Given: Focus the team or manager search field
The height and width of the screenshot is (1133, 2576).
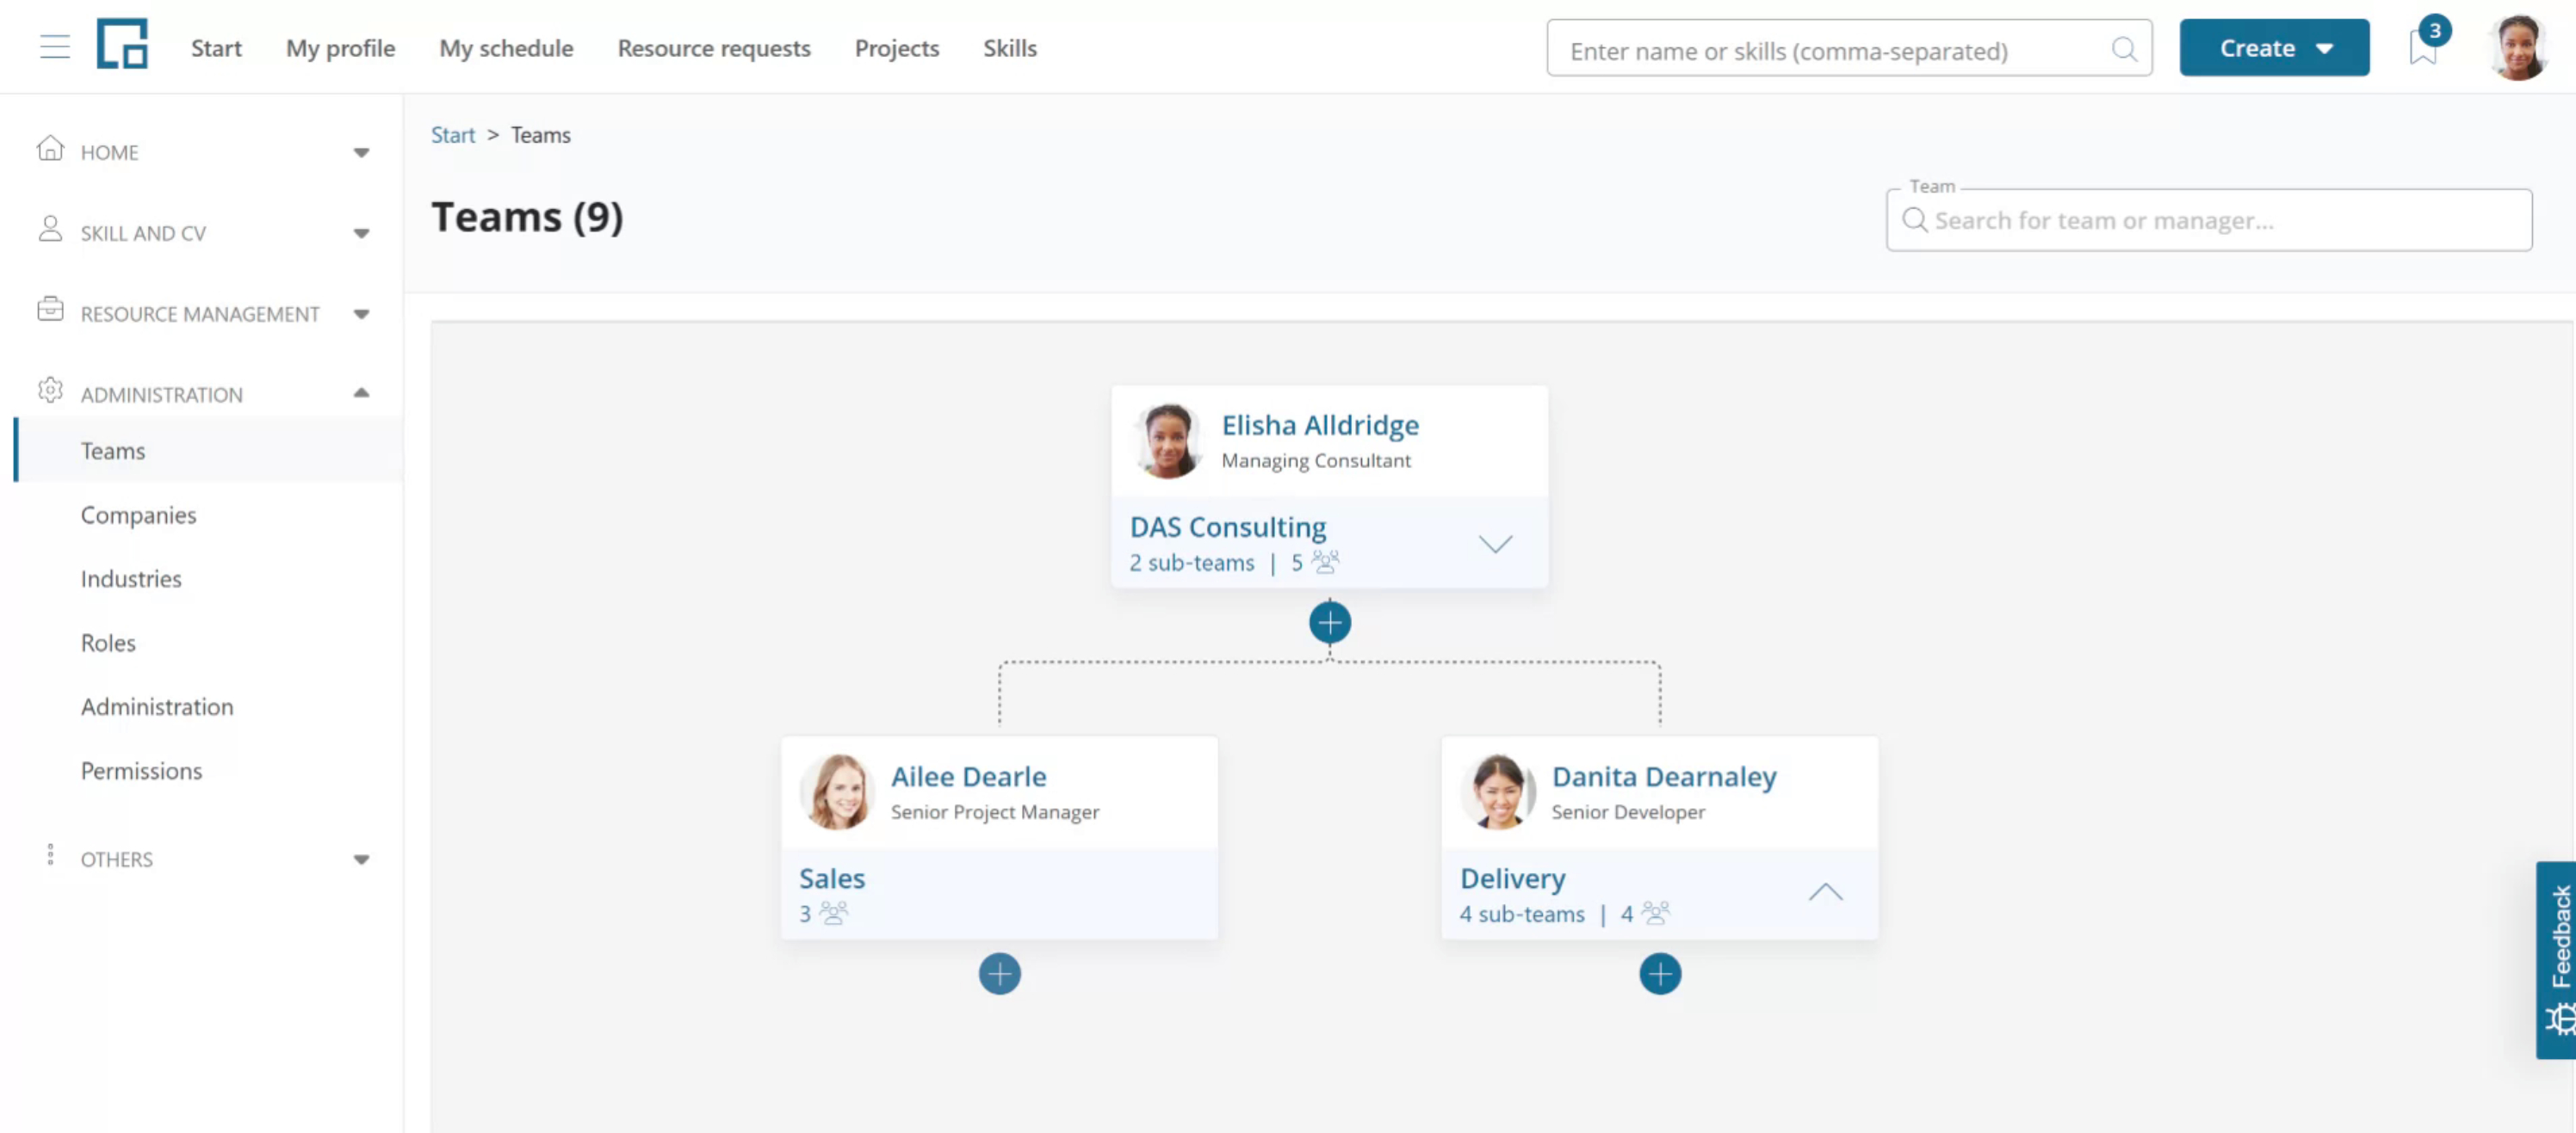Looking at the screenshot, I should [2208, 220].
